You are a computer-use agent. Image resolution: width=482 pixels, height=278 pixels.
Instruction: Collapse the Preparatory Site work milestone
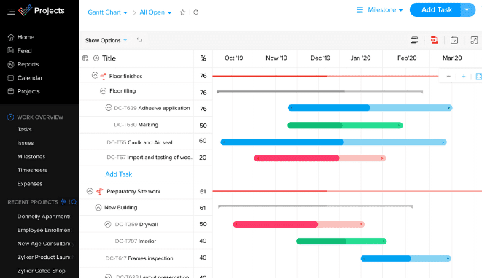tap(90, 191)
